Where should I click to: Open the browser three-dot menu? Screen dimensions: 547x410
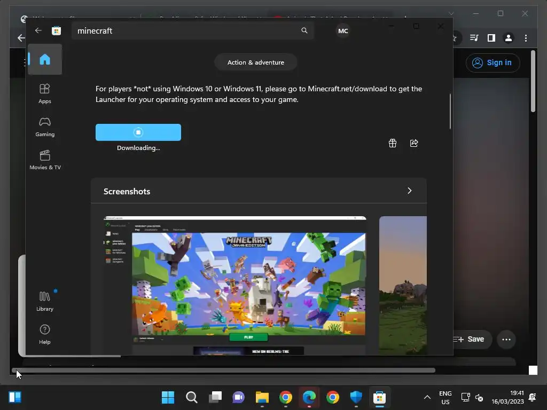(x=526, y=38)
